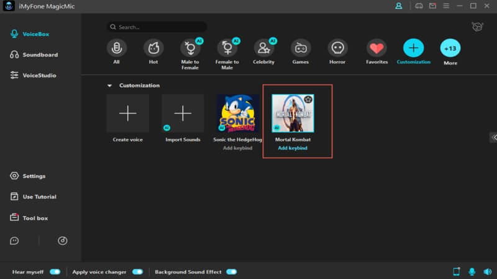
Task: Open the Favorites category
Action: [x=376, y=51]
